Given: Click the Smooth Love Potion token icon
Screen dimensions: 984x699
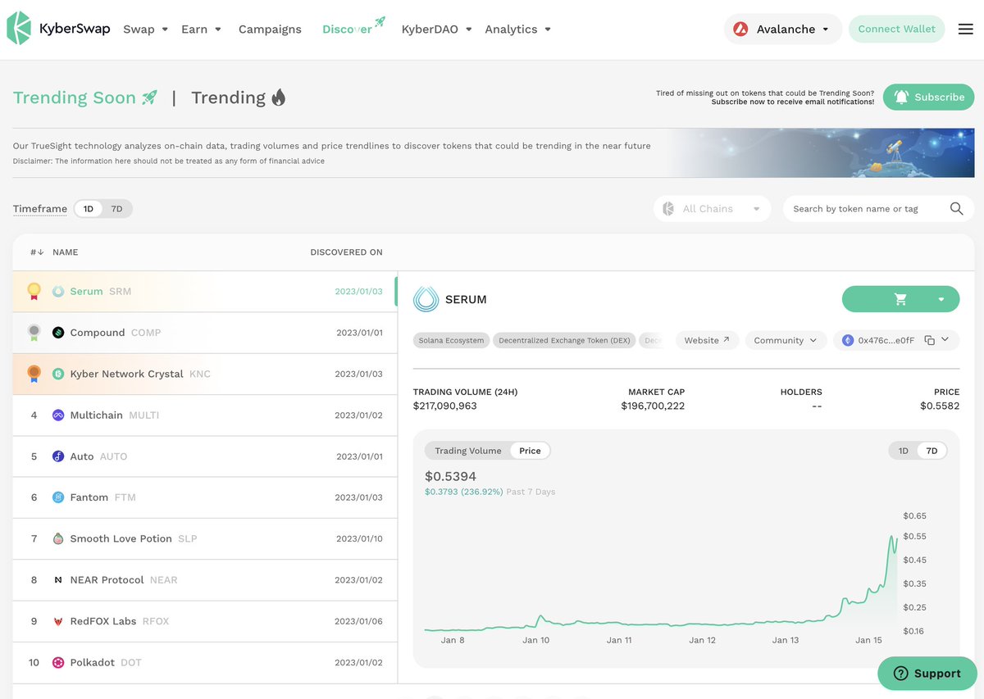Looking at the screenshot, I should click(58, 538).
